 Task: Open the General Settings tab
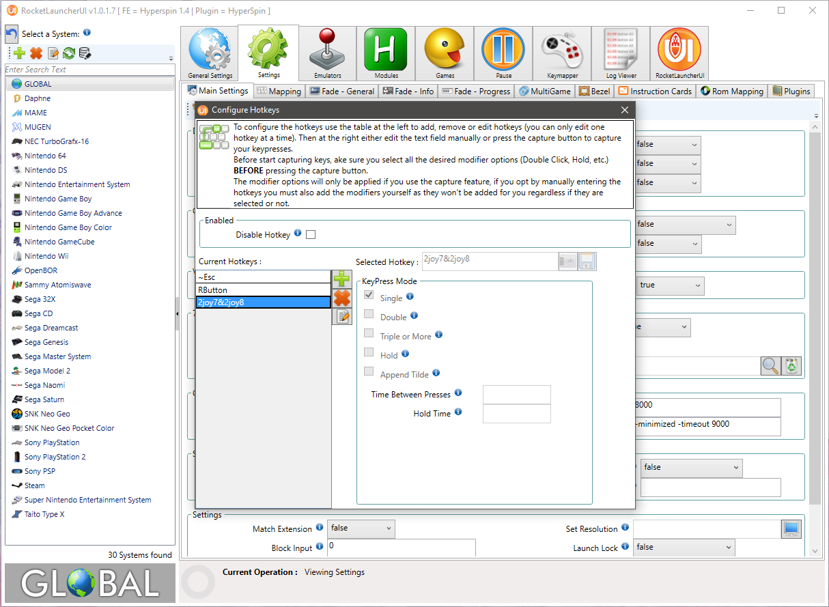pos(210,53)
